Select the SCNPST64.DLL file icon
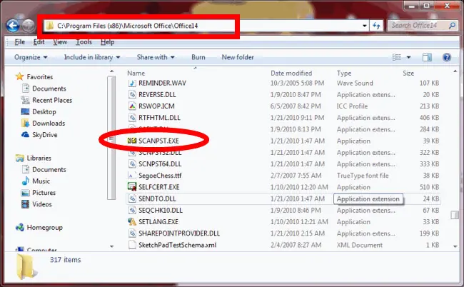The image size is (464, 287). pos(132,164)
